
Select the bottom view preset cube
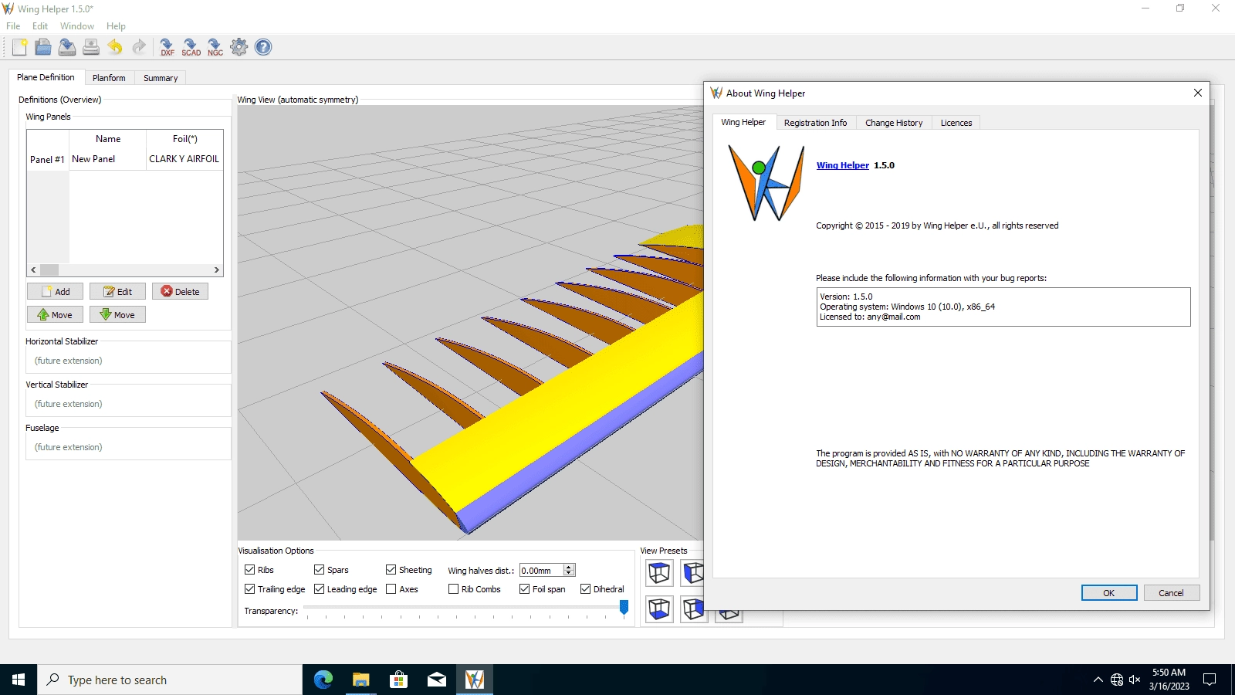point(659,609)
